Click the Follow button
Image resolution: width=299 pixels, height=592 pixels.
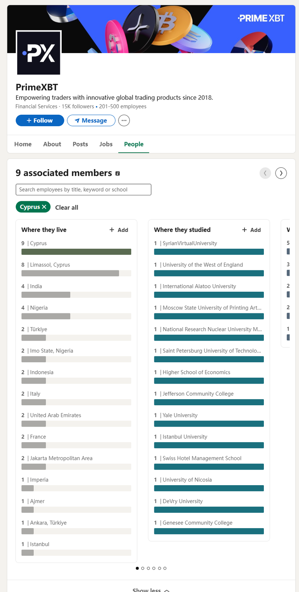pos(40,120)
